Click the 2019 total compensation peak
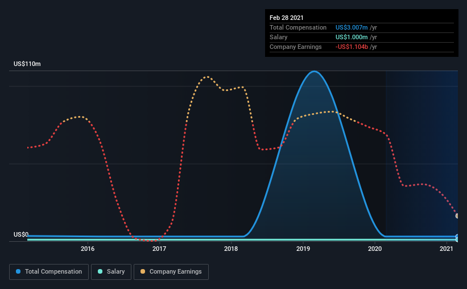The height and width of the screenshot is (289, 467). pyautogui.click(x=314, y=72)
